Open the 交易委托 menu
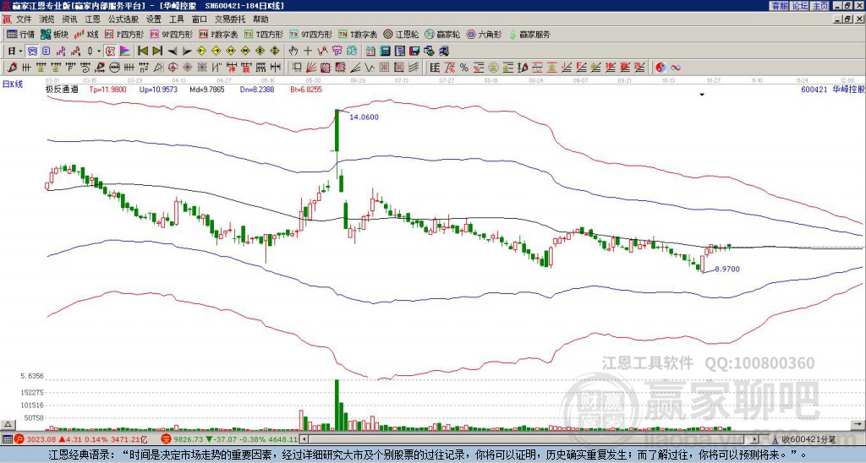Viewport: 866px width, 463px height. pyautogui.click(x=230, y=19)
